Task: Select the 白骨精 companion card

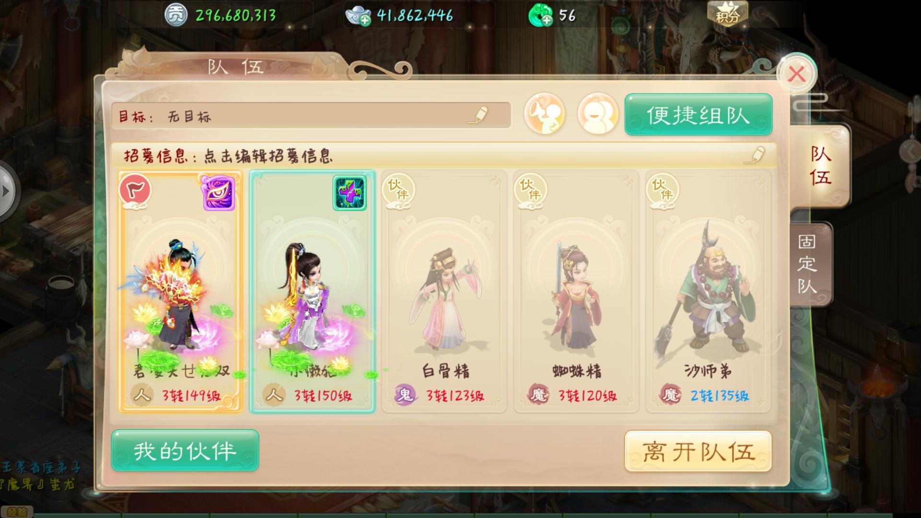Action: click(444, 291)
